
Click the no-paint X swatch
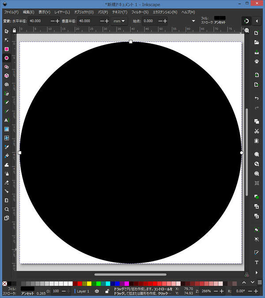[5, 283]
